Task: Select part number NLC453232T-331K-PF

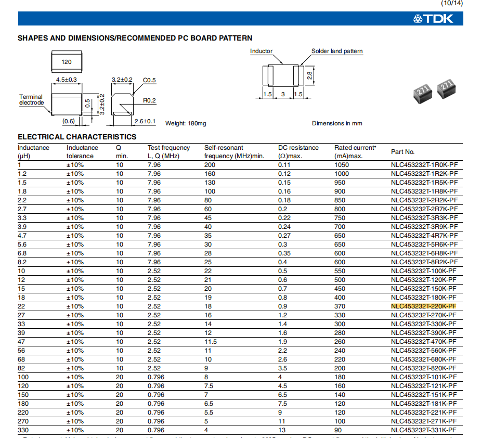Action: point(423,430)
